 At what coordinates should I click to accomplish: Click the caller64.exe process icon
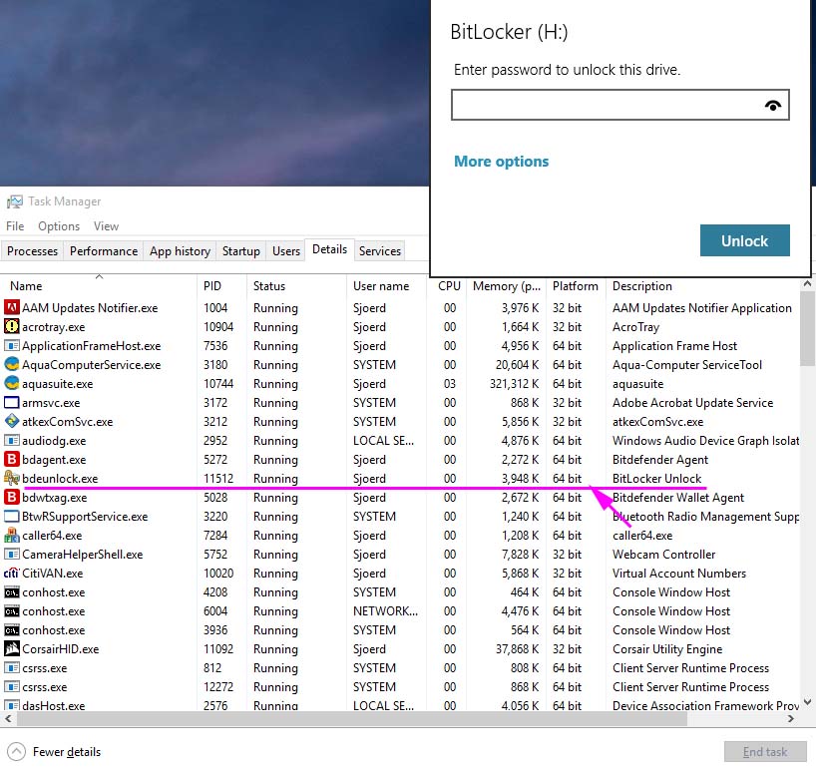pyautogui.click(x=12, y=536)
